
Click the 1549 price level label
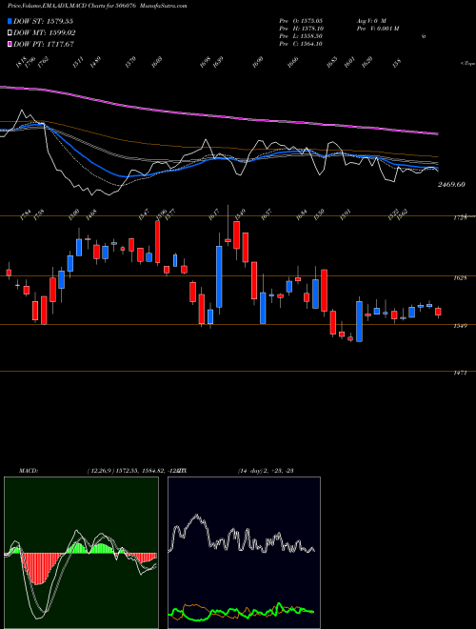pyautogui.click(x=461, y=326)
